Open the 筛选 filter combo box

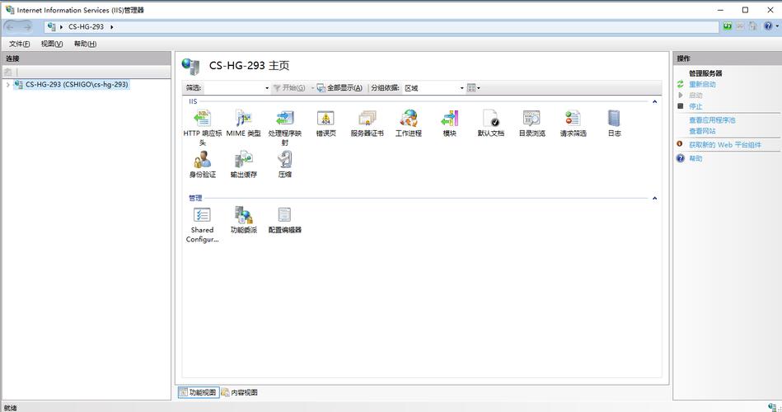[266, 88]
